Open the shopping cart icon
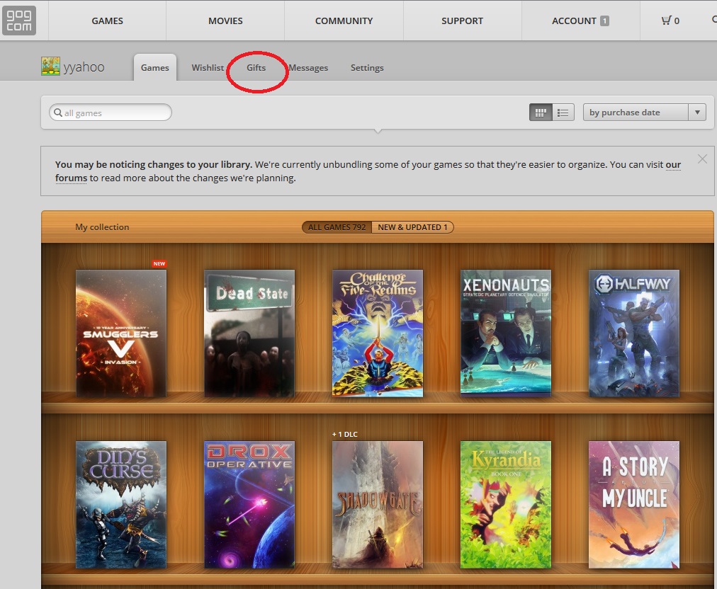Viewport: 717px width, 589px height. coord(667,20)
